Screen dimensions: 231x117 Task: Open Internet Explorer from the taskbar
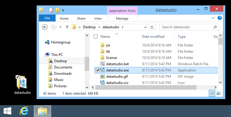pyautogui.click(x=24, y=111)
